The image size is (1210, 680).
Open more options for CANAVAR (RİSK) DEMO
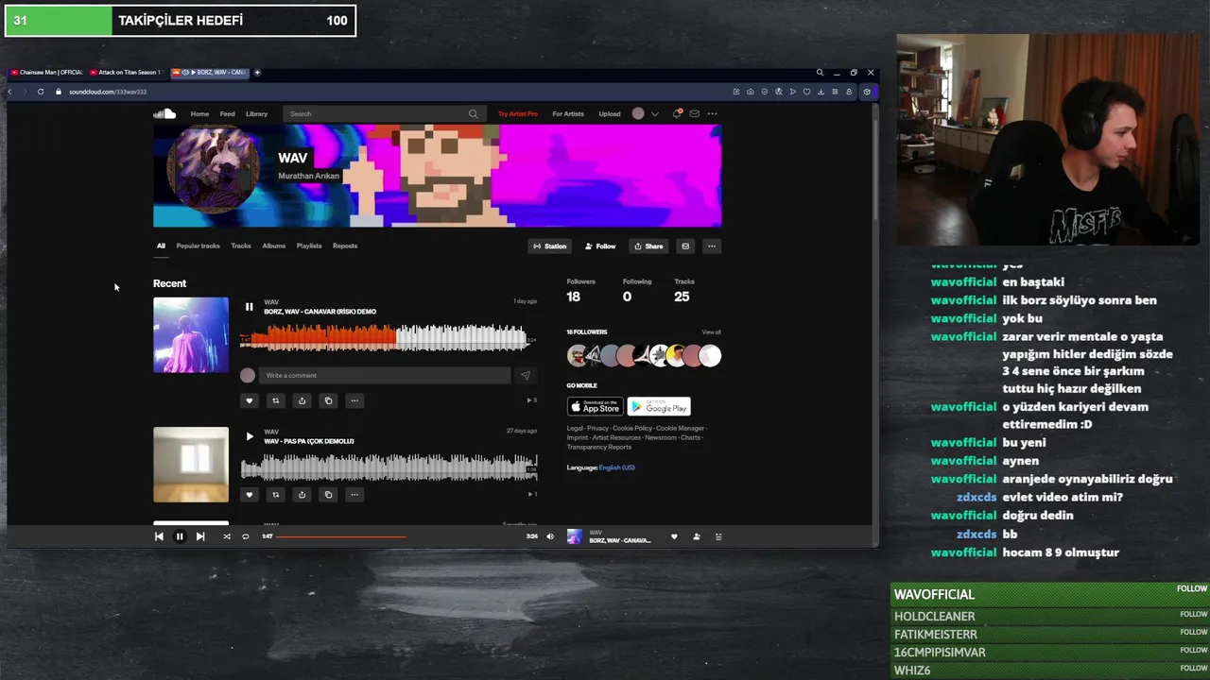[x=354, y=400]
